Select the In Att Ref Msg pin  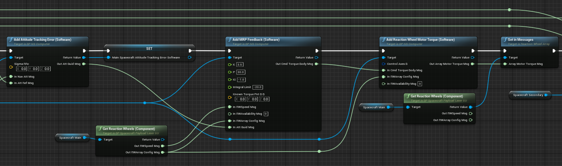11,83
